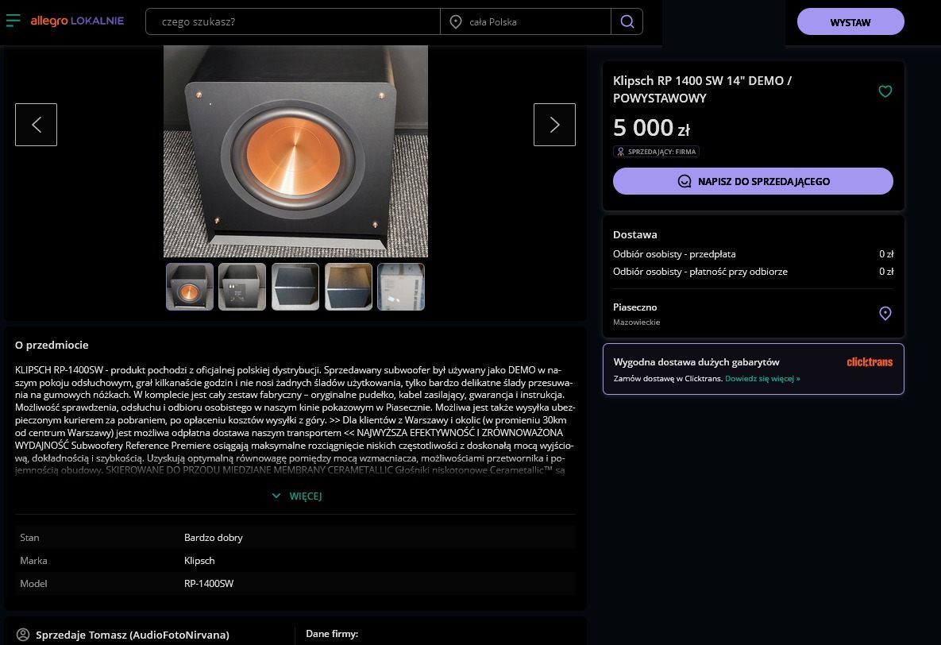Click the 'RP-1400SW' model value
This screenshot has height=645, width=941.
(209, 583)
